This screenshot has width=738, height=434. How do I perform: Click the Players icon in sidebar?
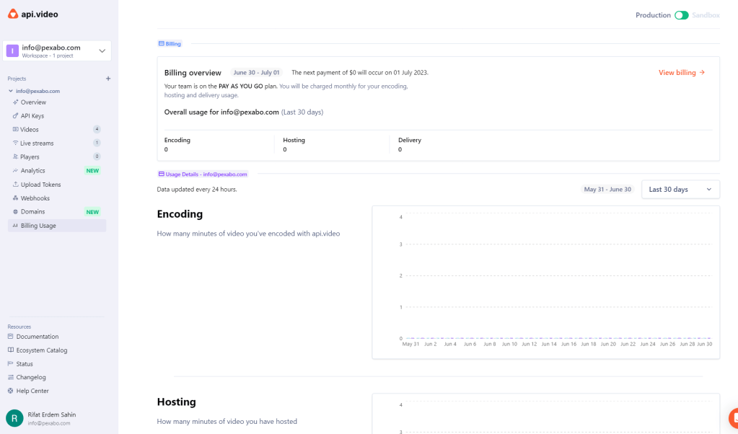(16, 156)
